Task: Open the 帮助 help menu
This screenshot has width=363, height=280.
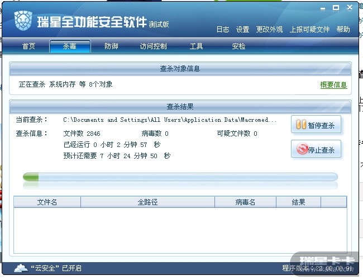Action: click(x=343, y=30)
